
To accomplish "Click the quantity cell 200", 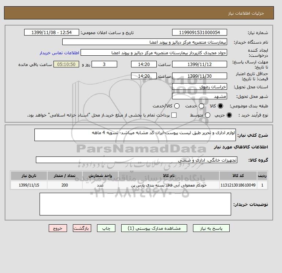I will click(x=64, y=185).
